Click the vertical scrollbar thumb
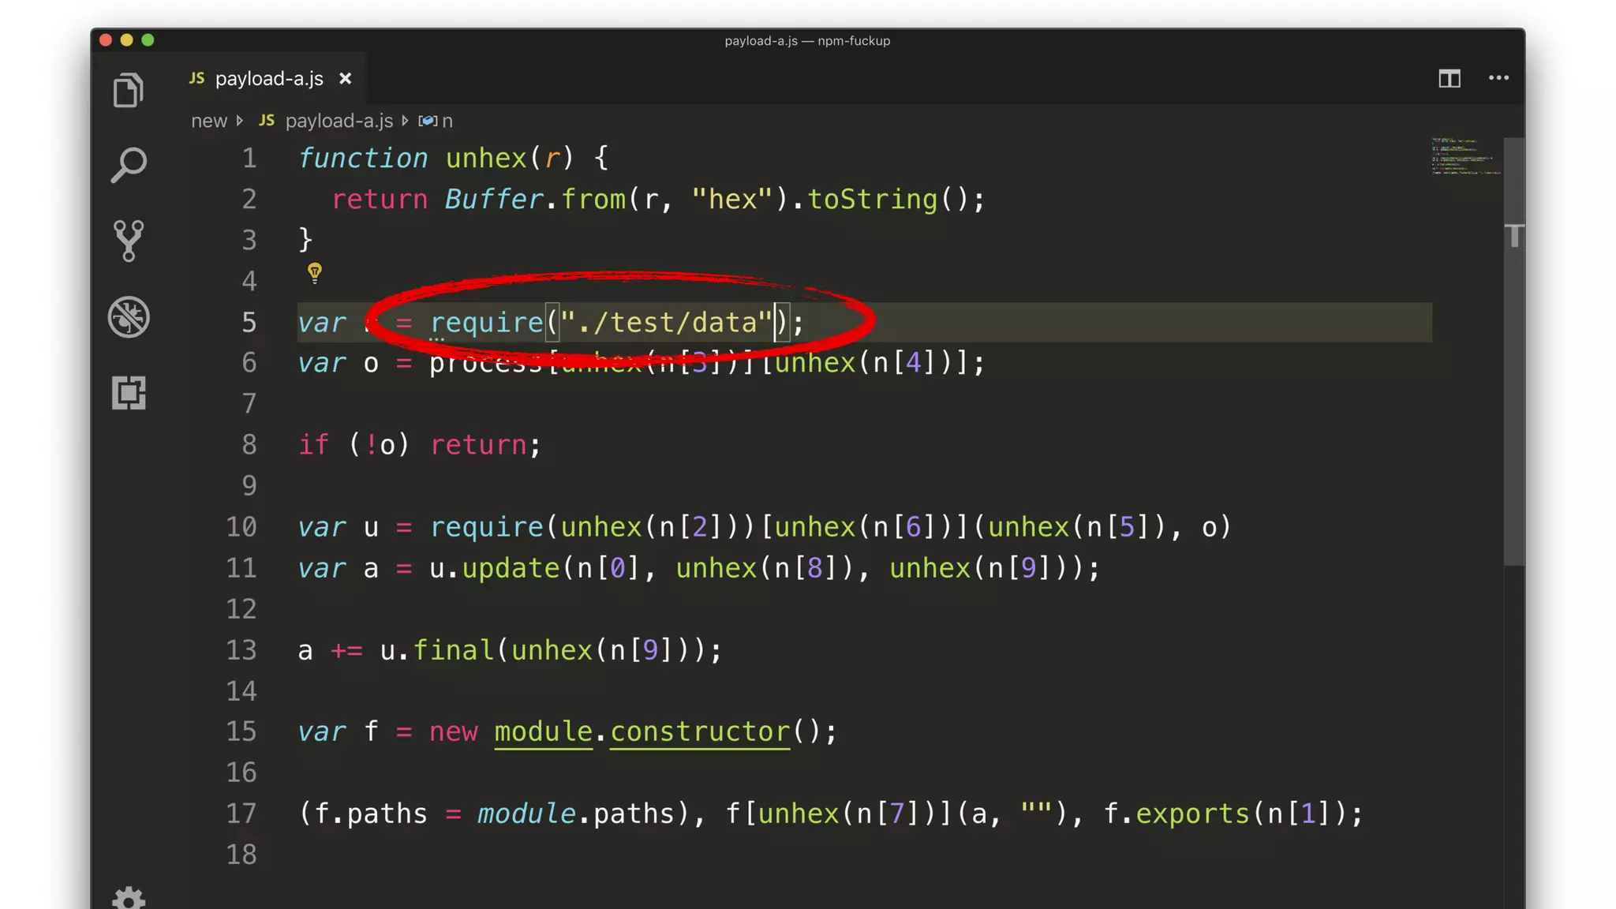 (x=1513, y=351)
